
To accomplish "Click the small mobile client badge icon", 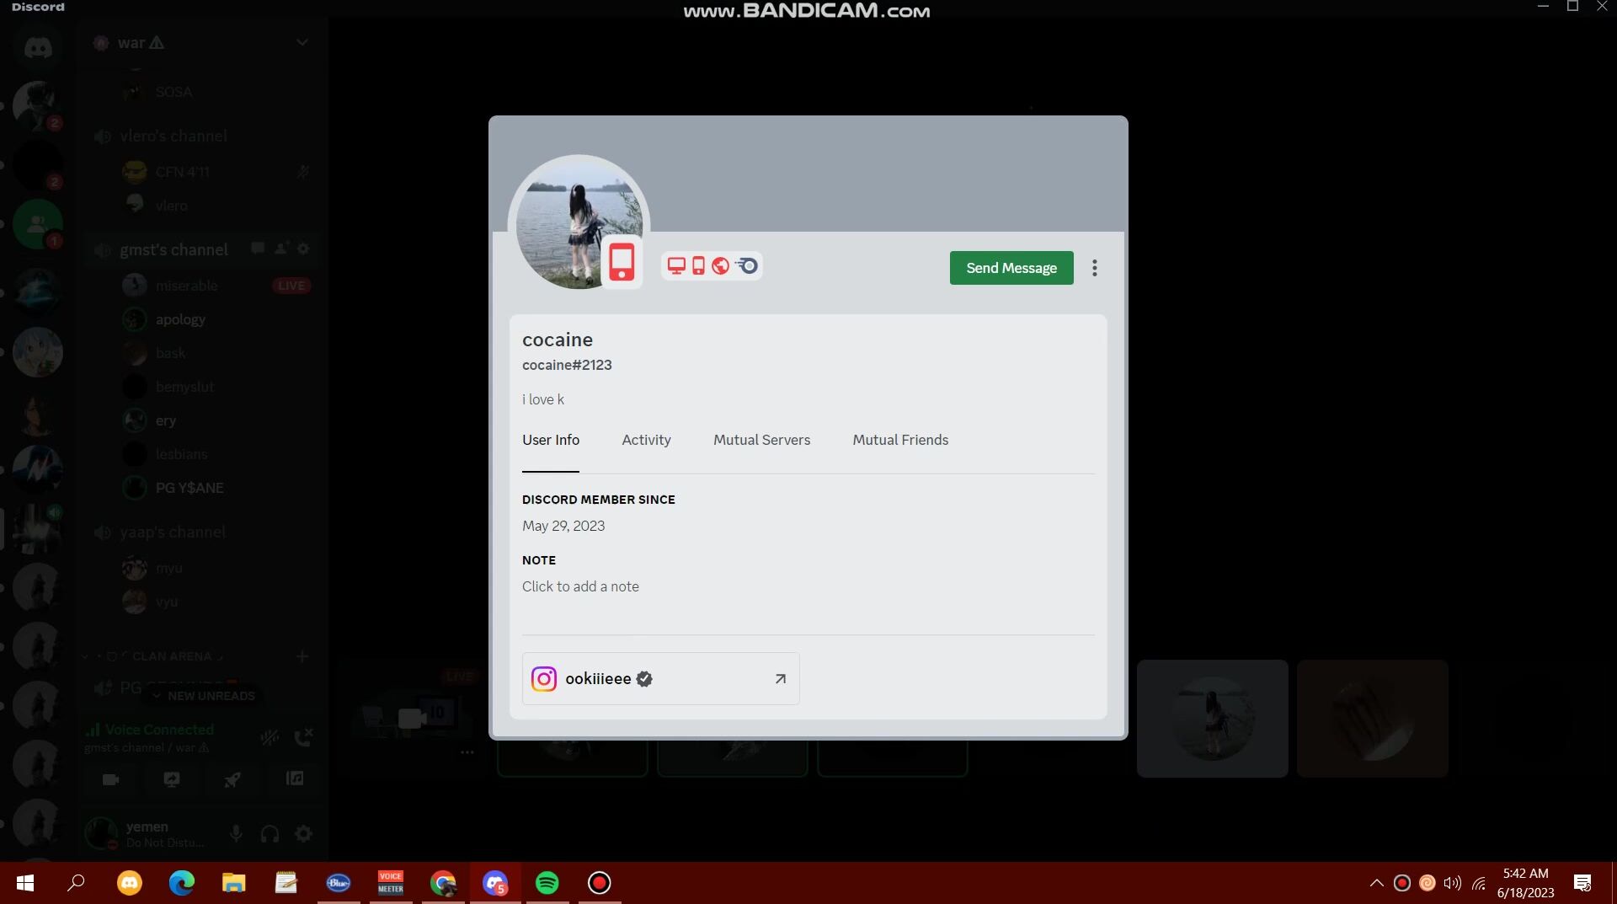I will [698, 266].
